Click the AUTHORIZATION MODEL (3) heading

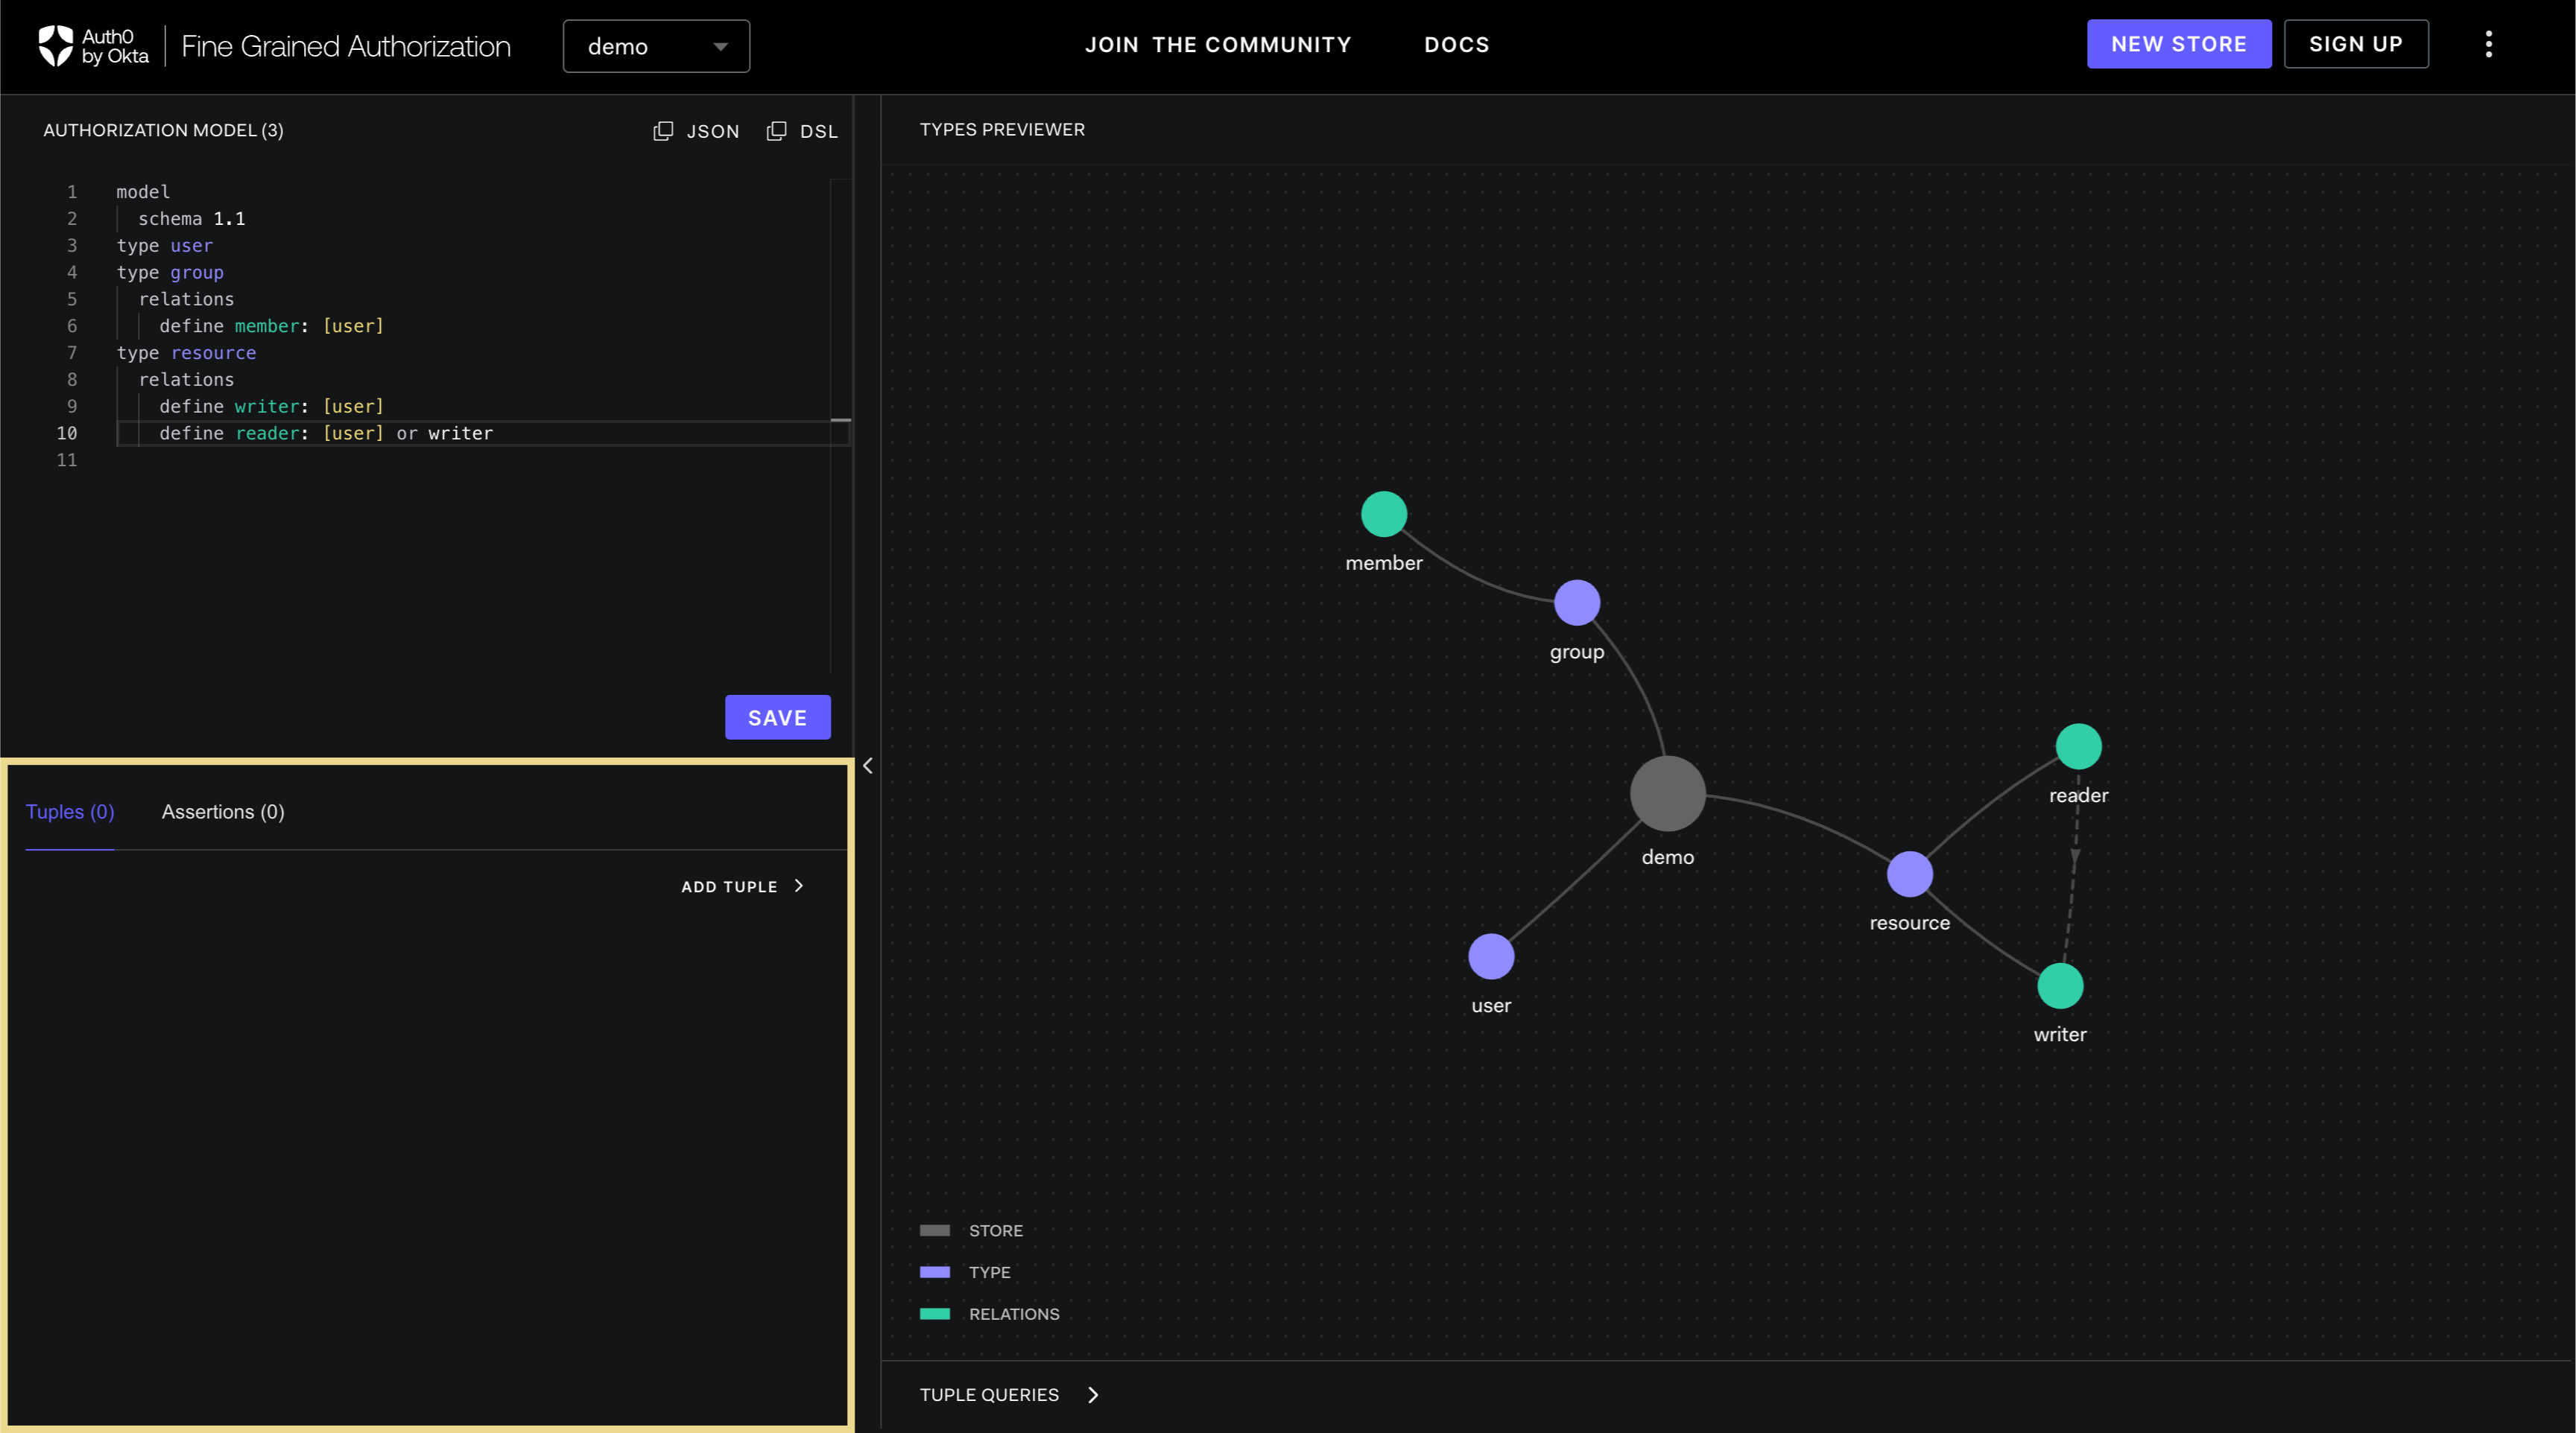[x=163, y=130]
